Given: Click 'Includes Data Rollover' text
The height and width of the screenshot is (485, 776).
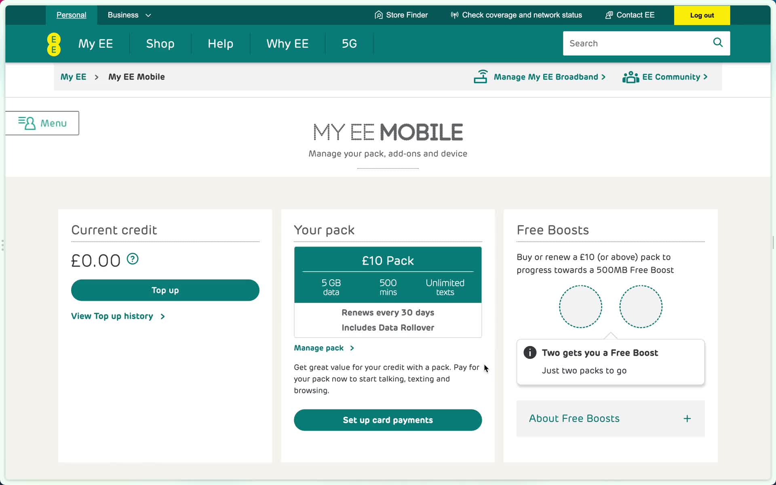Looking at the screenshot, I should pyautogui.click(x=388, y=327).
